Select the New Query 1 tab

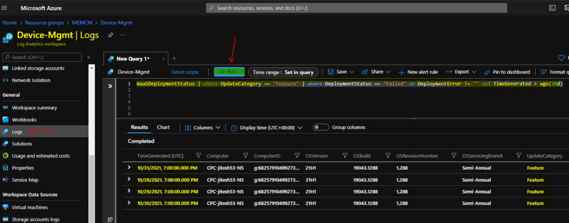coord(136,59)
